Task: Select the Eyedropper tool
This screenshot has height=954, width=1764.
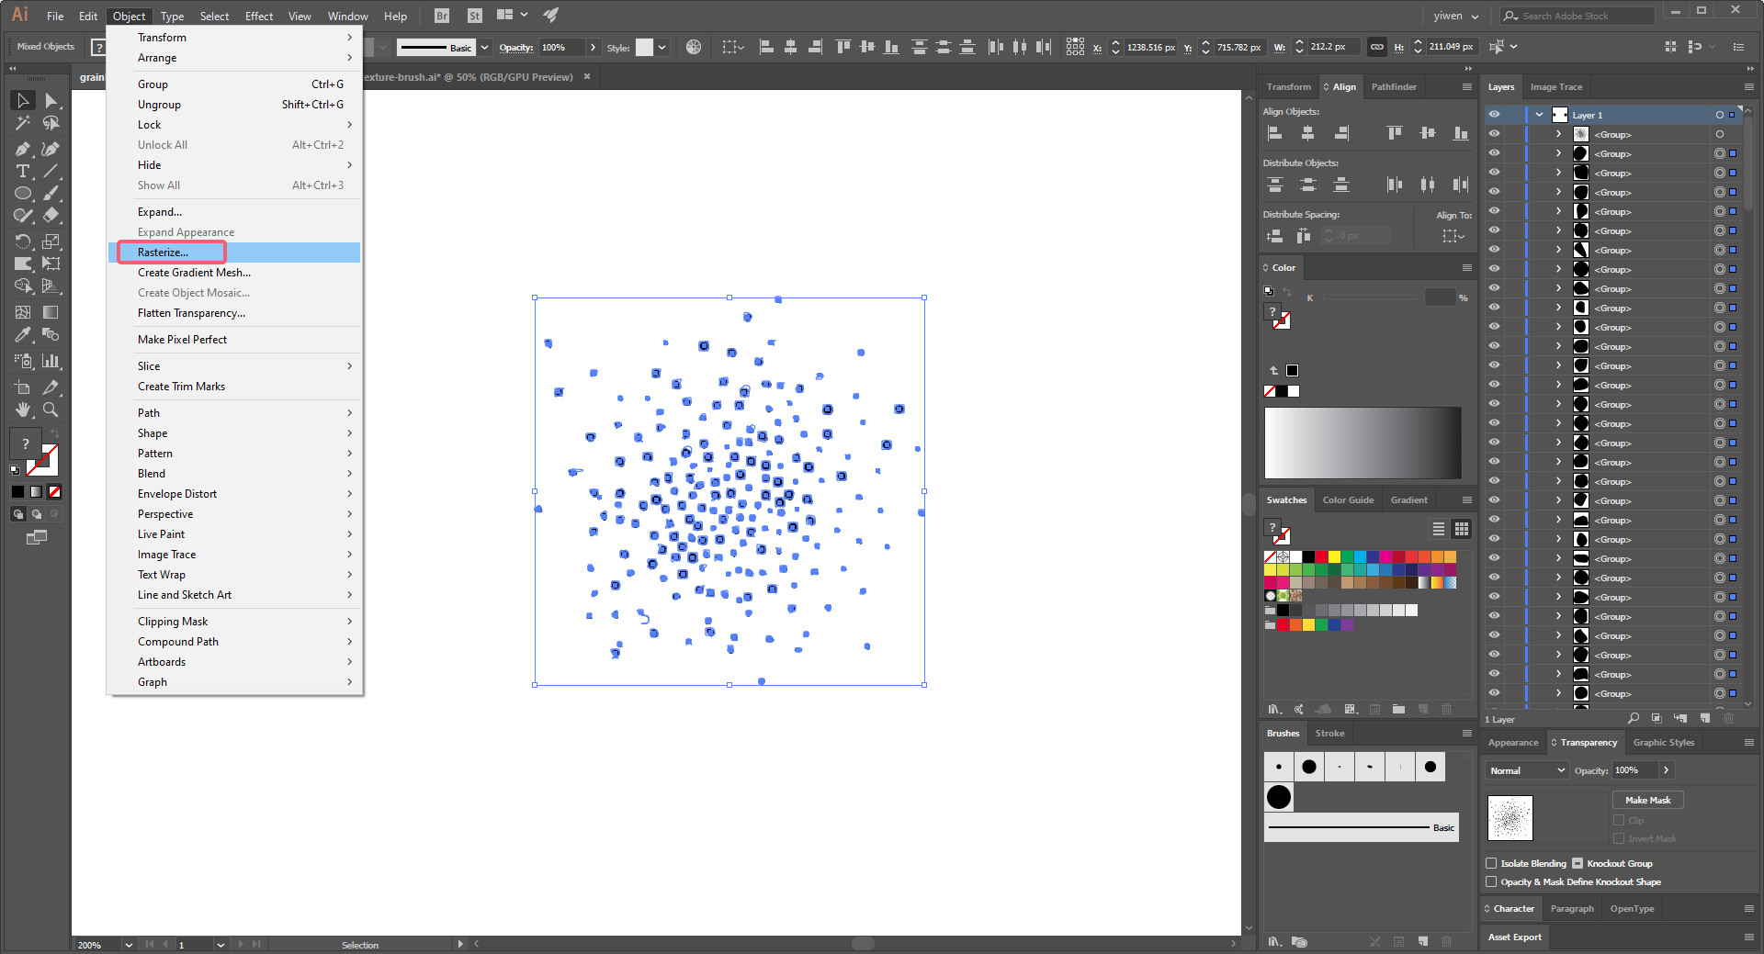Action: [x=23, y=334]
